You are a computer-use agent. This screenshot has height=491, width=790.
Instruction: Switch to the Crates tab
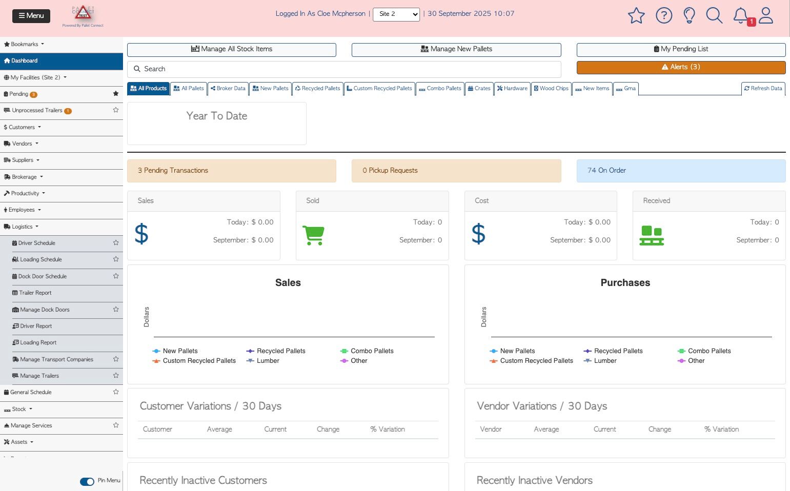(x=479, y=89)
